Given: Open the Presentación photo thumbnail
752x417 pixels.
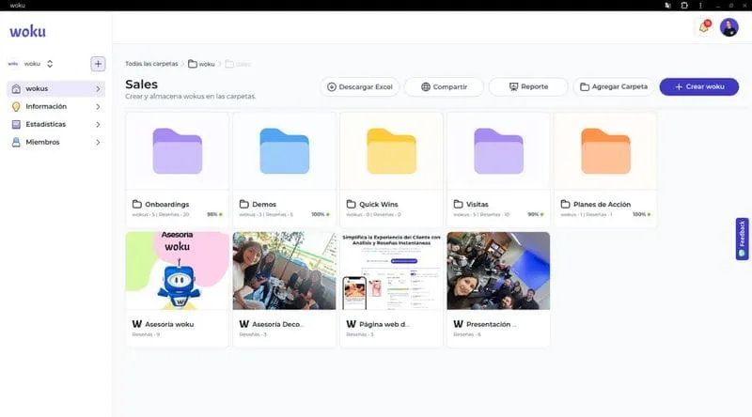Looking at the screenshot, I should point(499,270).
